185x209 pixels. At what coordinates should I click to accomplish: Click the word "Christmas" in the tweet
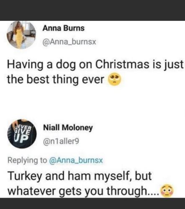click(122, 64)
